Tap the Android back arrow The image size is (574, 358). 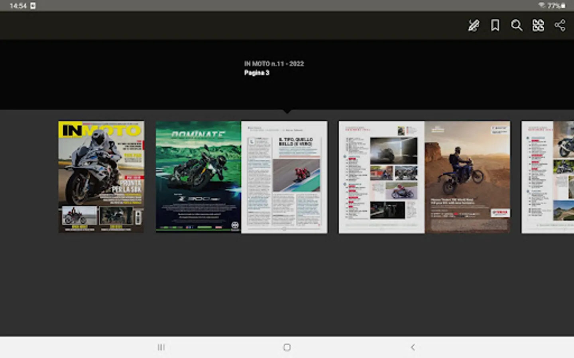(413, 347)
